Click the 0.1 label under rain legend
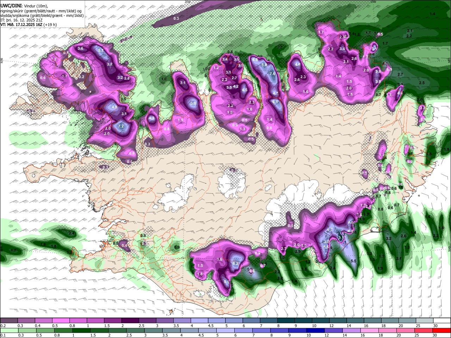 [3, 335]
